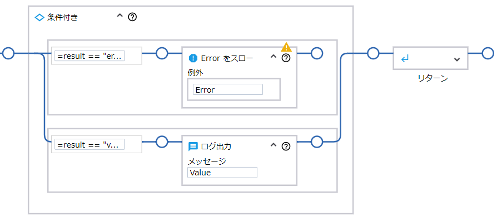Collapse the Error をスロー action
This screenshot has width=502, height=217.
tap(273, 57)
